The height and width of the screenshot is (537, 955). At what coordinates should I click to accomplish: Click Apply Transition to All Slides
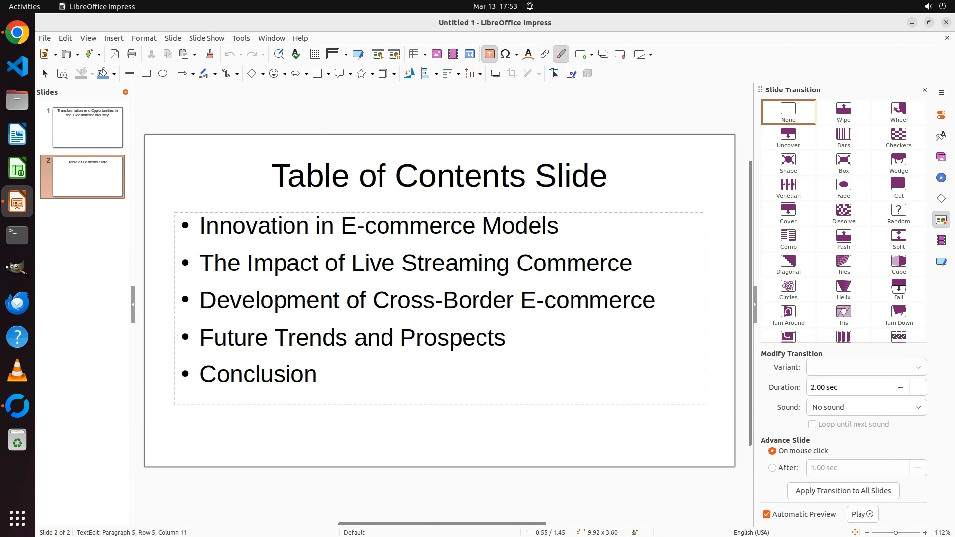[x=843, y=491]
